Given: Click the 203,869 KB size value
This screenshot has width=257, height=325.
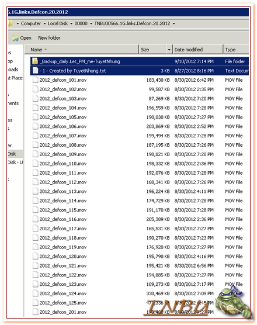Looking at the screenshot, I should 158,126.
